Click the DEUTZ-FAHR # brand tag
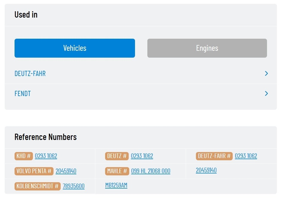Screen dimensions: 281x205 214,156
